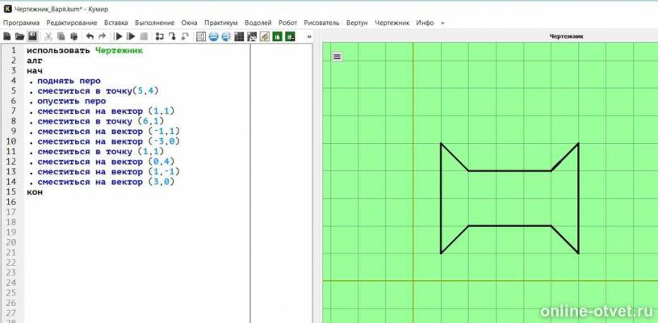Undo the last edit using the arrow icon
The height and width of the screenshot is (323, 658).
pos(90,36)
